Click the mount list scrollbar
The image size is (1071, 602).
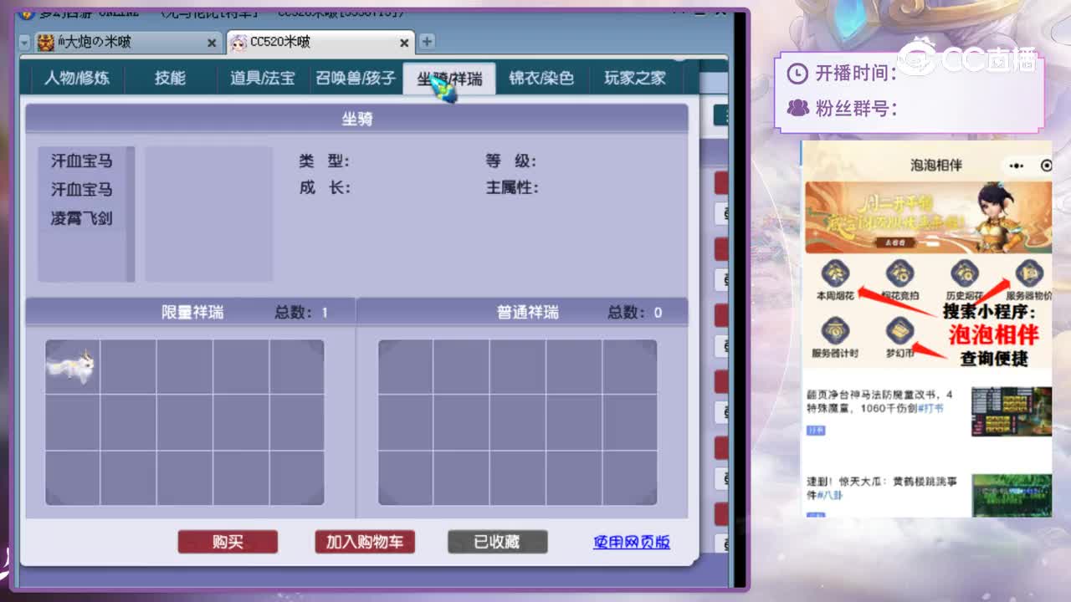coord(131,214)
